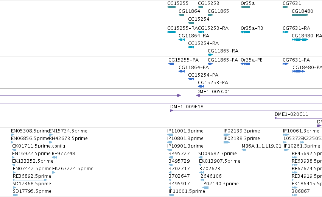Click the CG11864 gene label
Image resolution: width=322 pixels, height=197 pixels.
189,11
